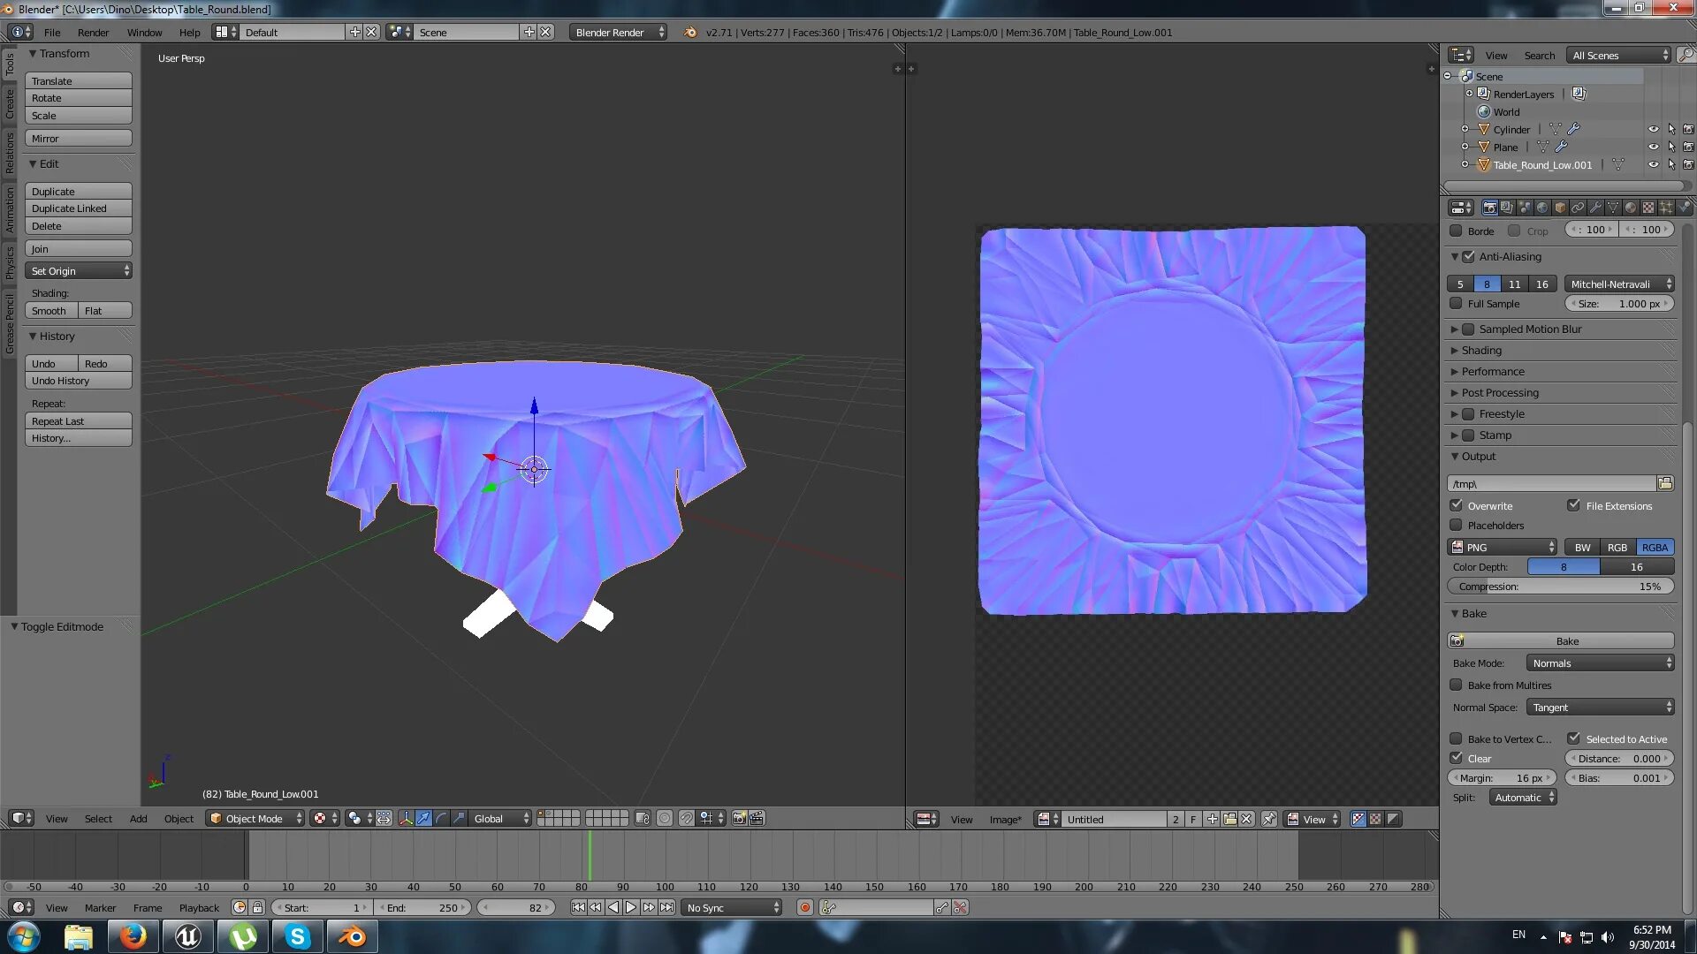Click the Compression 15% slider
The height and width of the screenshot is (954, 1697).
(1561, 587)
